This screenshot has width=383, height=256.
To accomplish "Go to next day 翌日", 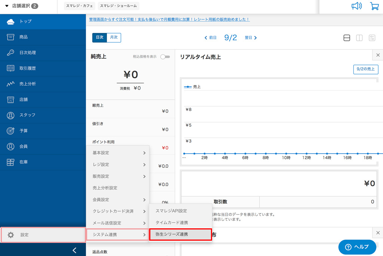I will tap(251, 38).
